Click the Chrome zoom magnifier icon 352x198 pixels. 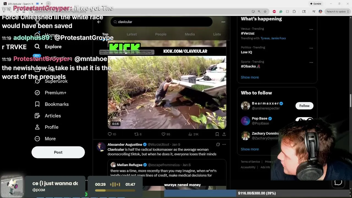coord(259,12)
